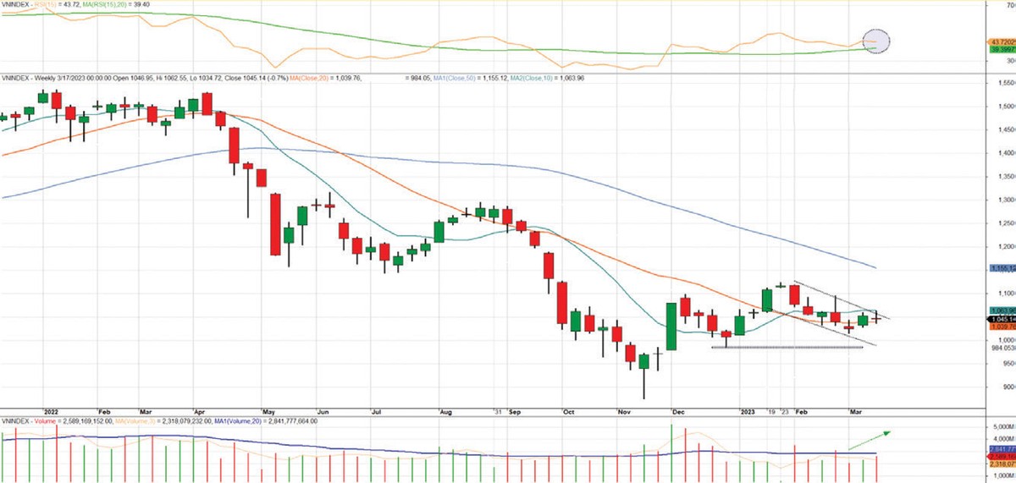Select the dotted horizontal support line
Viewport: 1016px width, 483px height.
coord(787,348)
